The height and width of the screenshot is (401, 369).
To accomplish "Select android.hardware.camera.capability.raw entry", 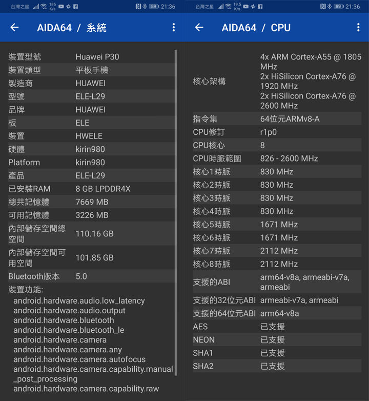I will (86, 389).
